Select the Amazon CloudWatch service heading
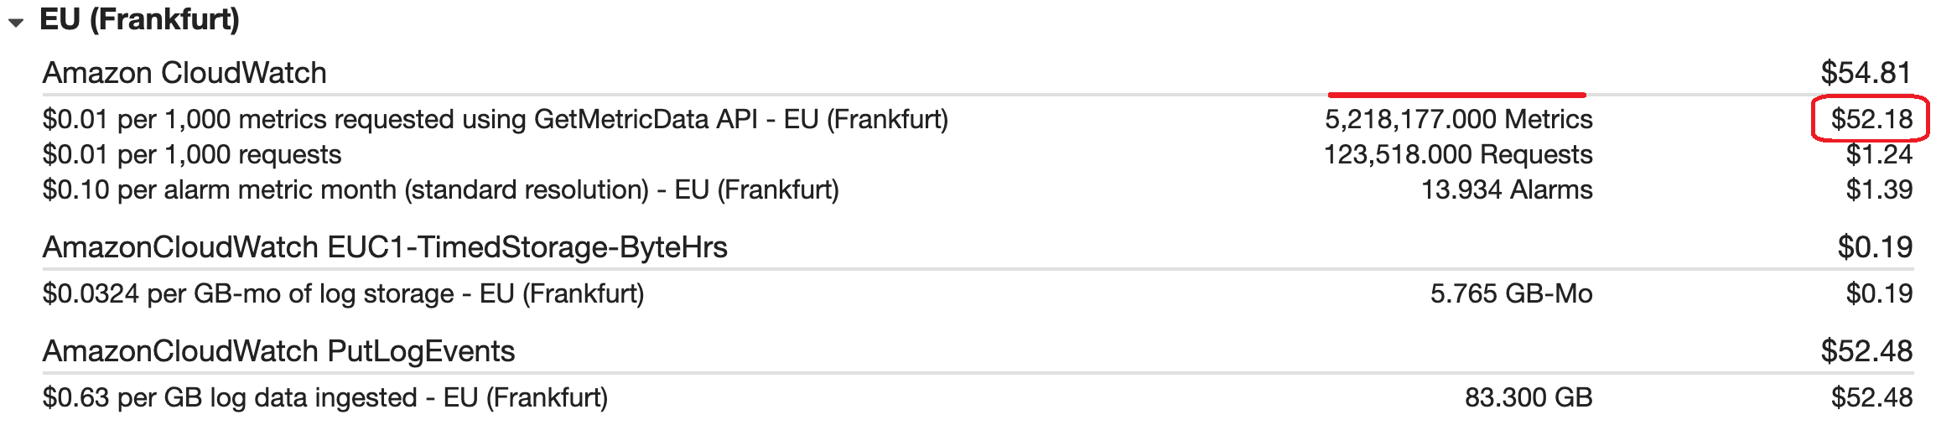The image size is (1936, 425). 184,73
